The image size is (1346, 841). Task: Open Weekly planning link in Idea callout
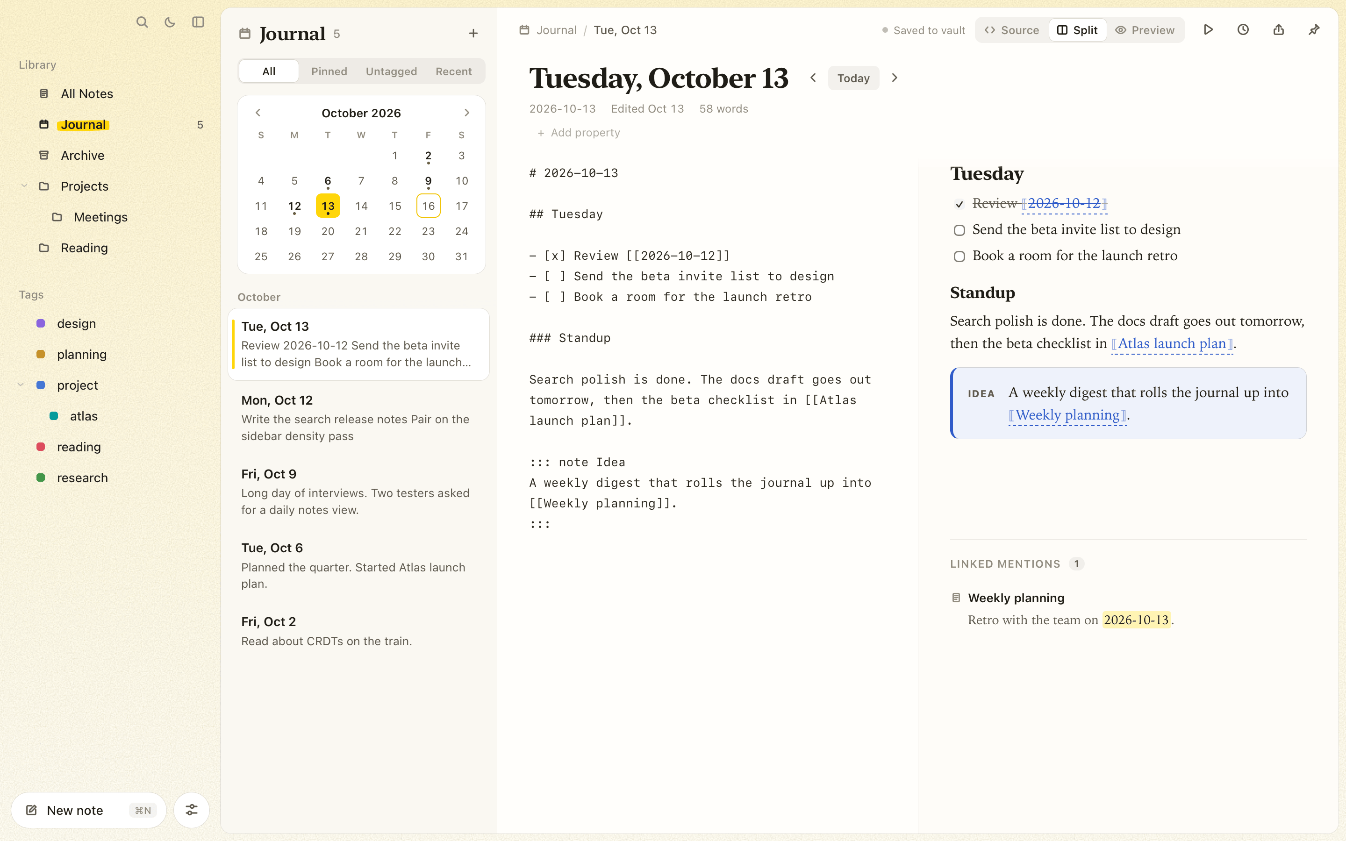tap(1068, 415)
